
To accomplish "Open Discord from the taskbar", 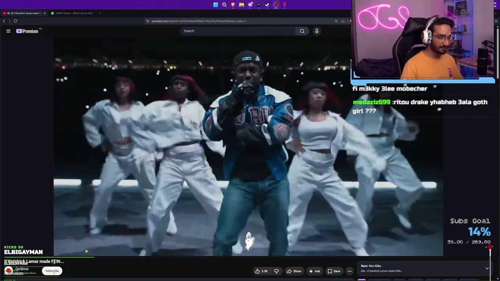I will (x=250, y=5).
